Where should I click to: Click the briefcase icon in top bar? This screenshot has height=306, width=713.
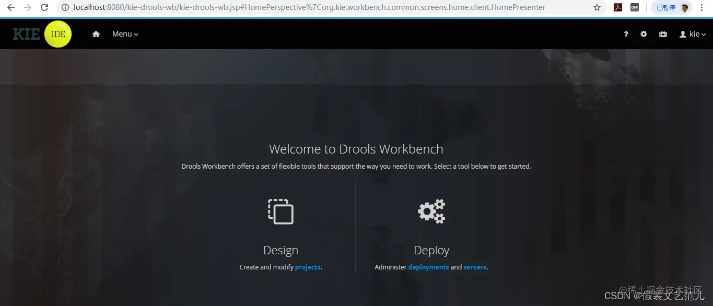point(663,34)
